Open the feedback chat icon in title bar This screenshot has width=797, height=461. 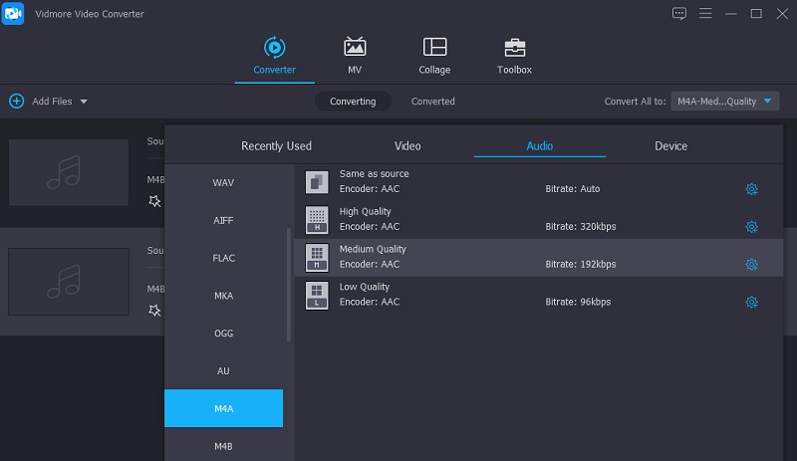click(679, 13)
